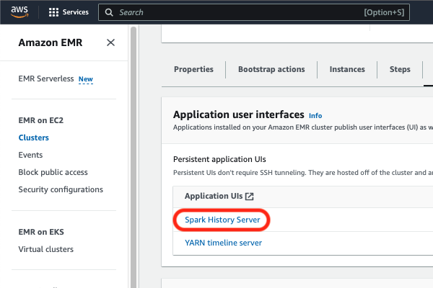
Task: Open Block public access in sidebar
Action: (53, 172)
